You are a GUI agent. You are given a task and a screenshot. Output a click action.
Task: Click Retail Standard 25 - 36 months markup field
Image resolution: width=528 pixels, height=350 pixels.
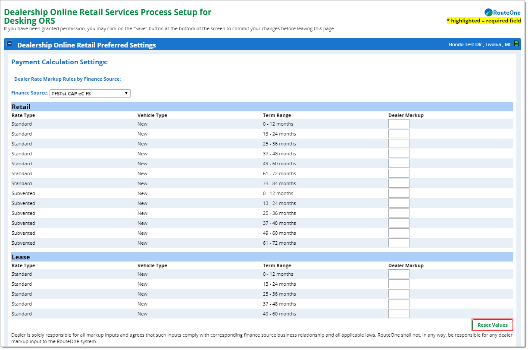click(x=399, y=144)
